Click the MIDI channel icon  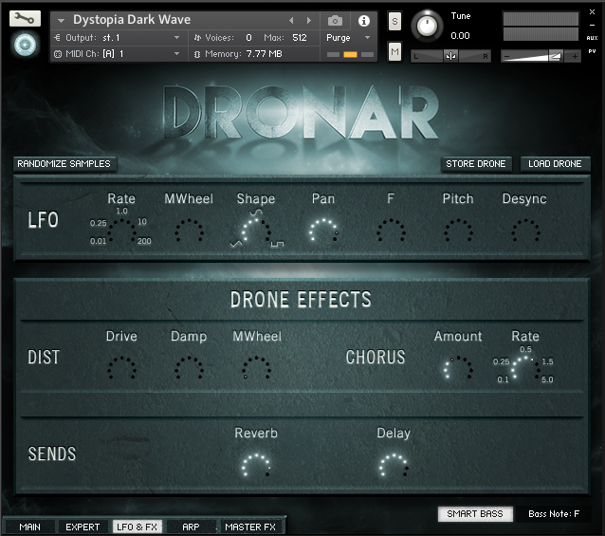click(x=58, y=54)
